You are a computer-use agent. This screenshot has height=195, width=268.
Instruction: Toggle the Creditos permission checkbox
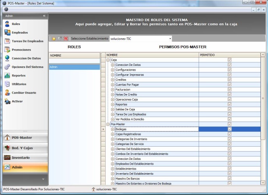click(229, 80)
